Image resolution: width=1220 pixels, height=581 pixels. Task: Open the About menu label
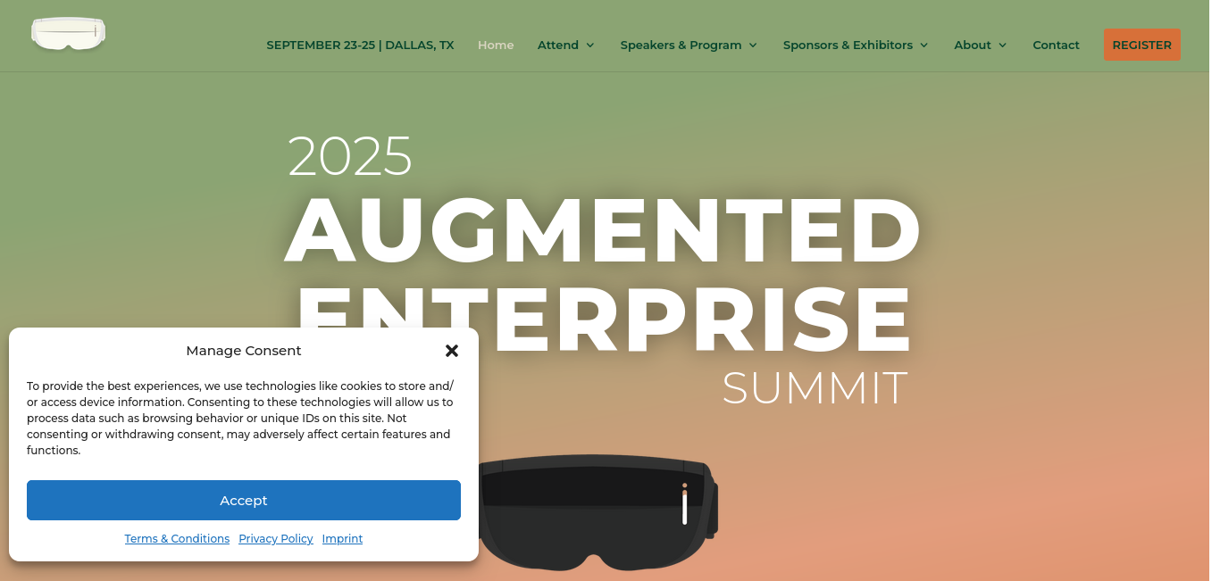click(x=973, y=45)
